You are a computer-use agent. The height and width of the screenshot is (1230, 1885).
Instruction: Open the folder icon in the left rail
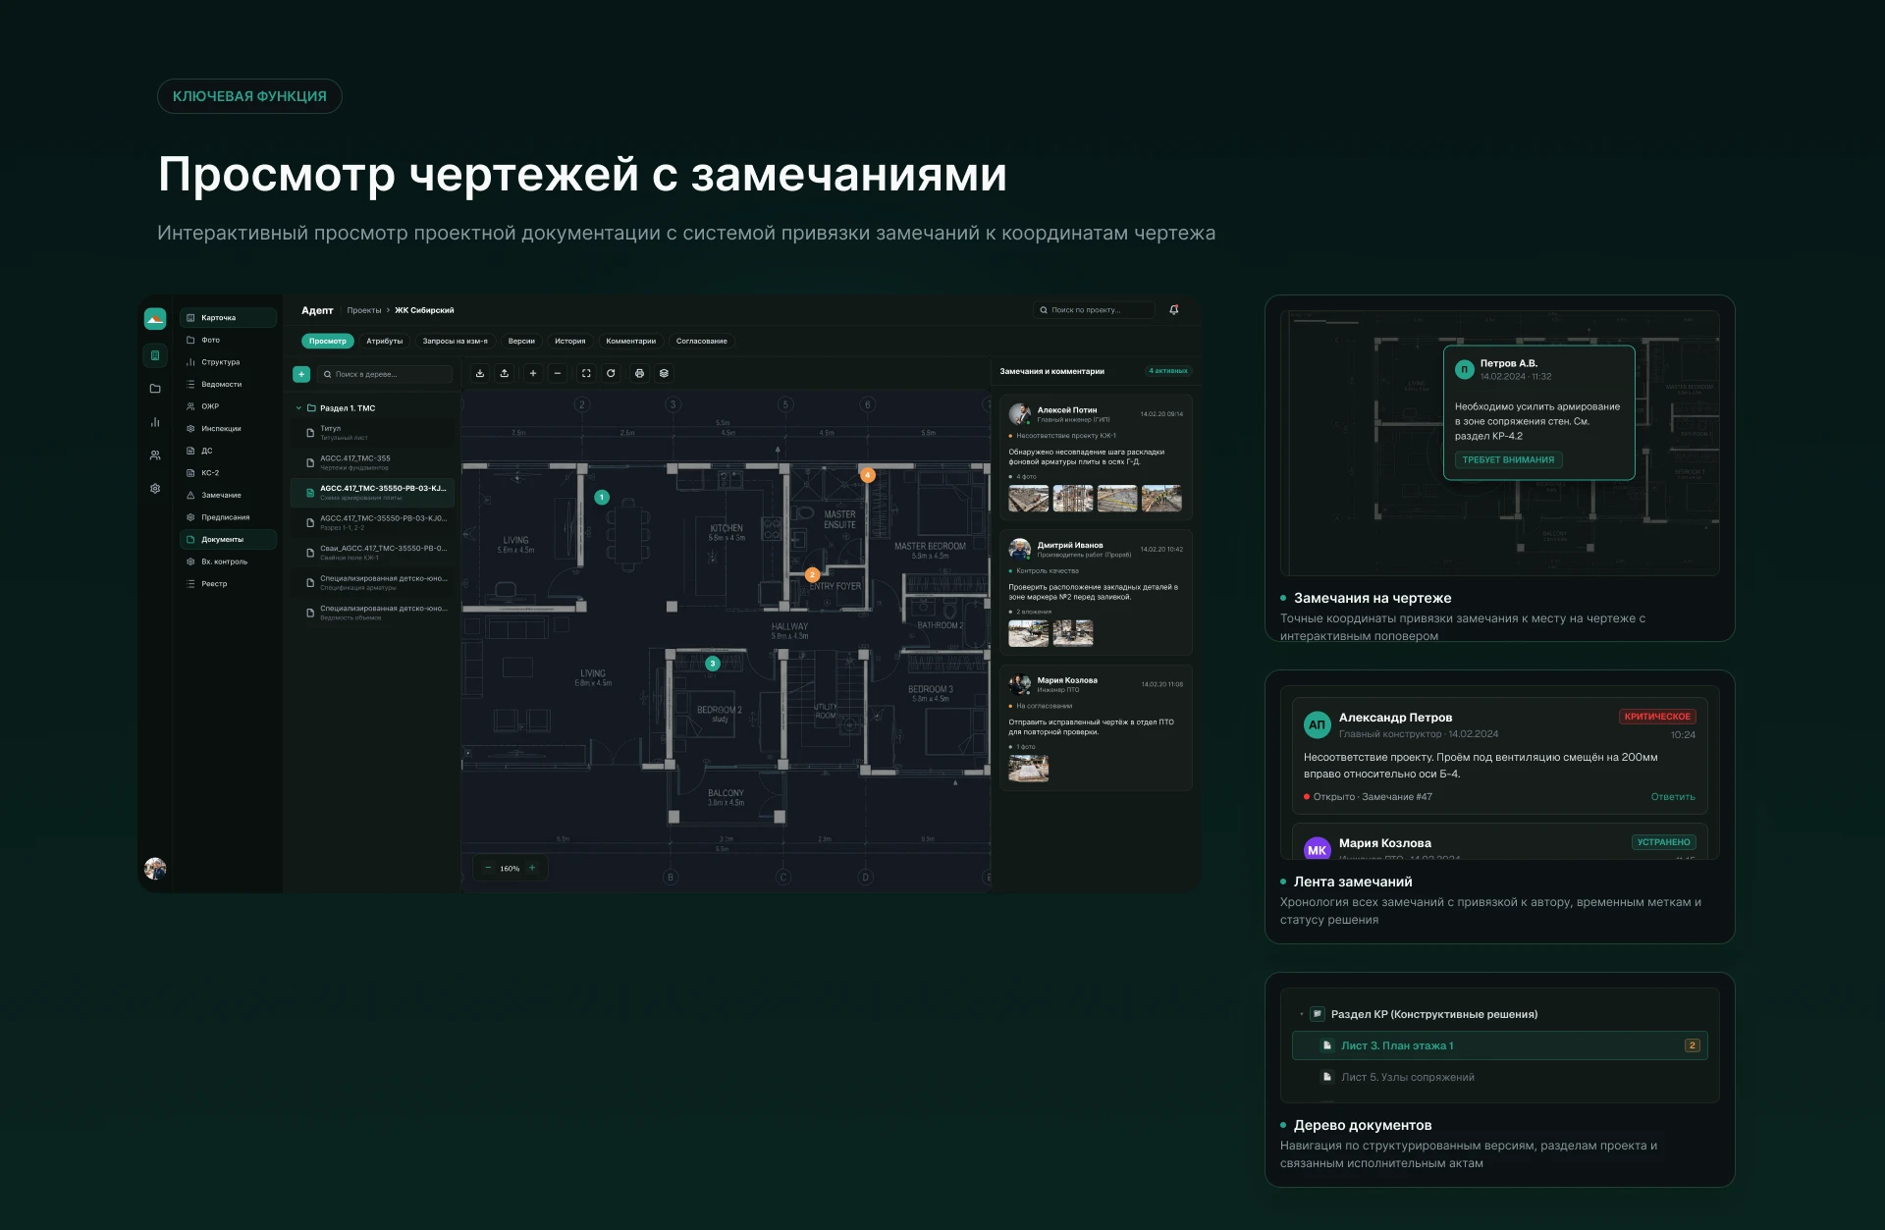pos(155,389)
